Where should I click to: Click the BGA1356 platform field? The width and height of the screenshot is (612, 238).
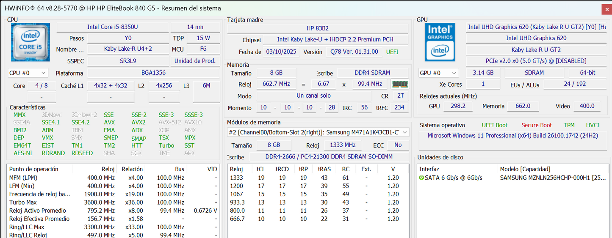tap(154, 73)
